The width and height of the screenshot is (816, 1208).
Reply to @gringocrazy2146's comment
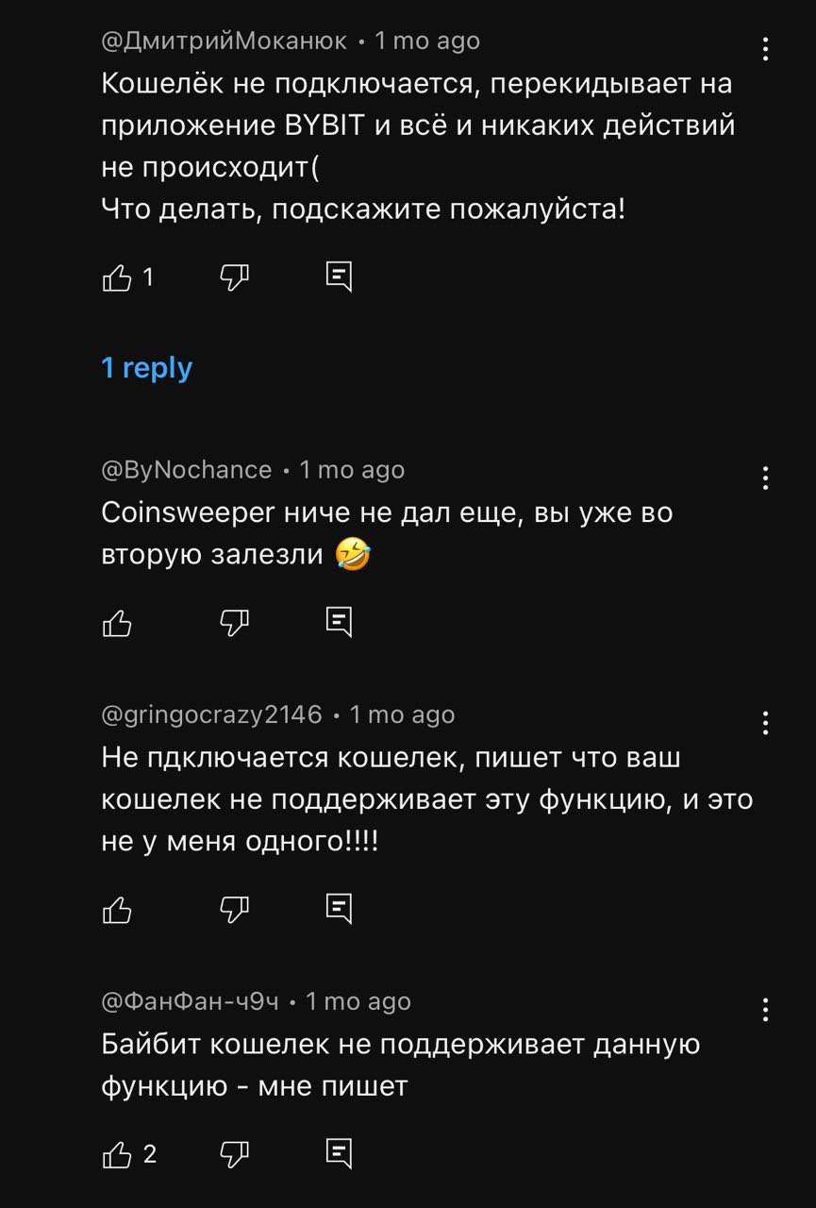click(339, 909)
